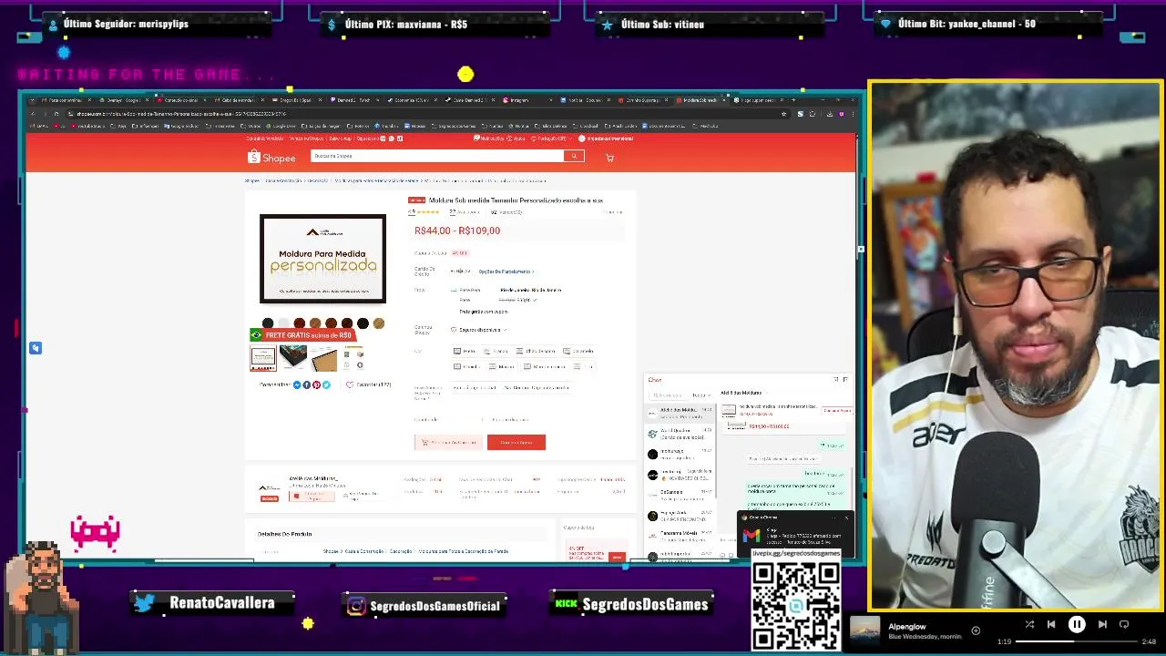This screenshot has height=656, width=1166.
Task: Expand Opções de Parcelamento chevron link
Action: pos(506,272)
